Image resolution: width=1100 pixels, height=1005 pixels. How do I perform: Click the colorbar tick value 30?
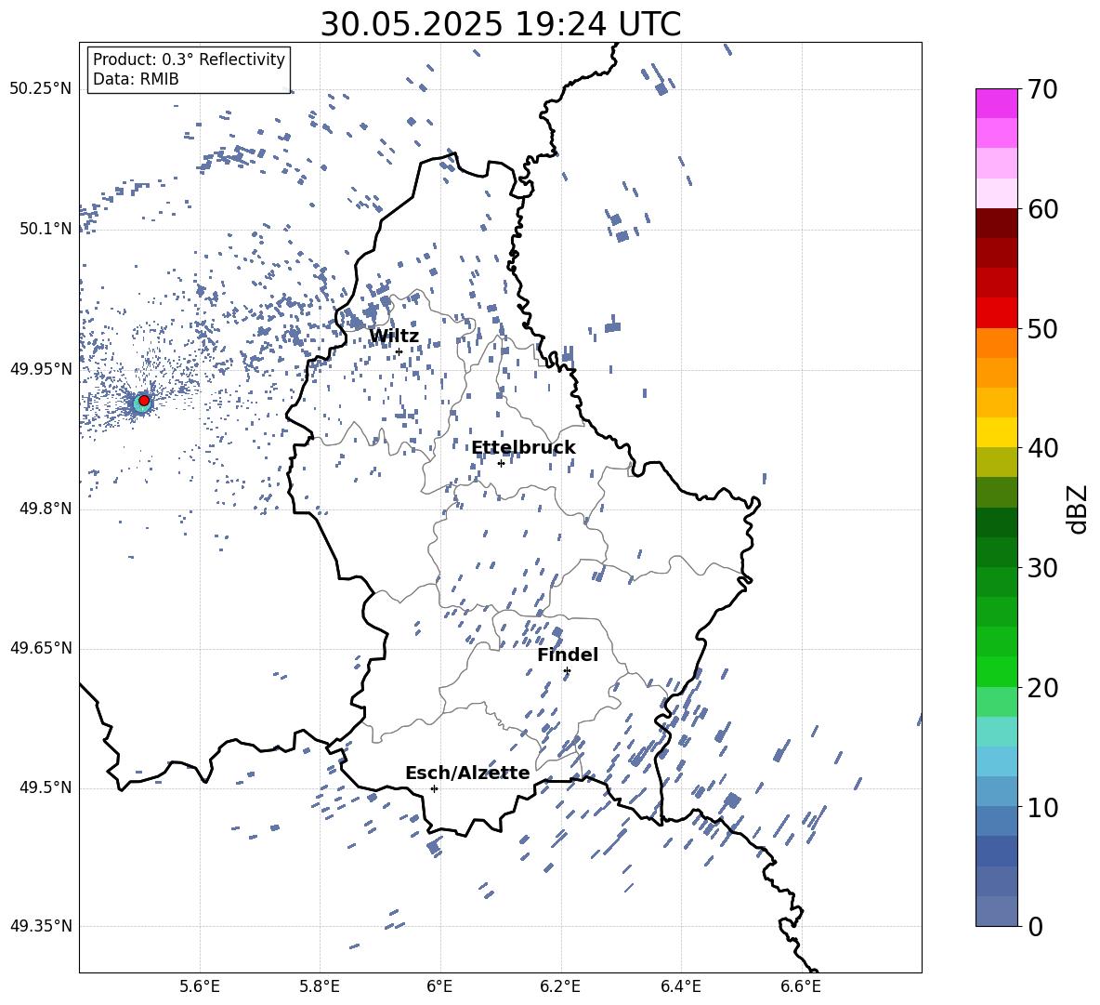tap(1042, 568)
